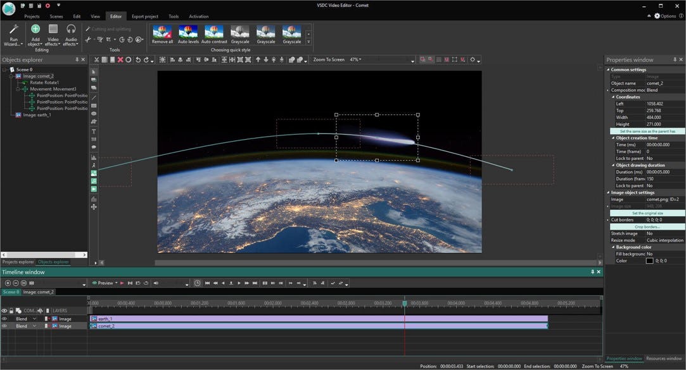Click the black Color swatch in Properties
Viewport: 686px width, 370px height.
point(649,261)
